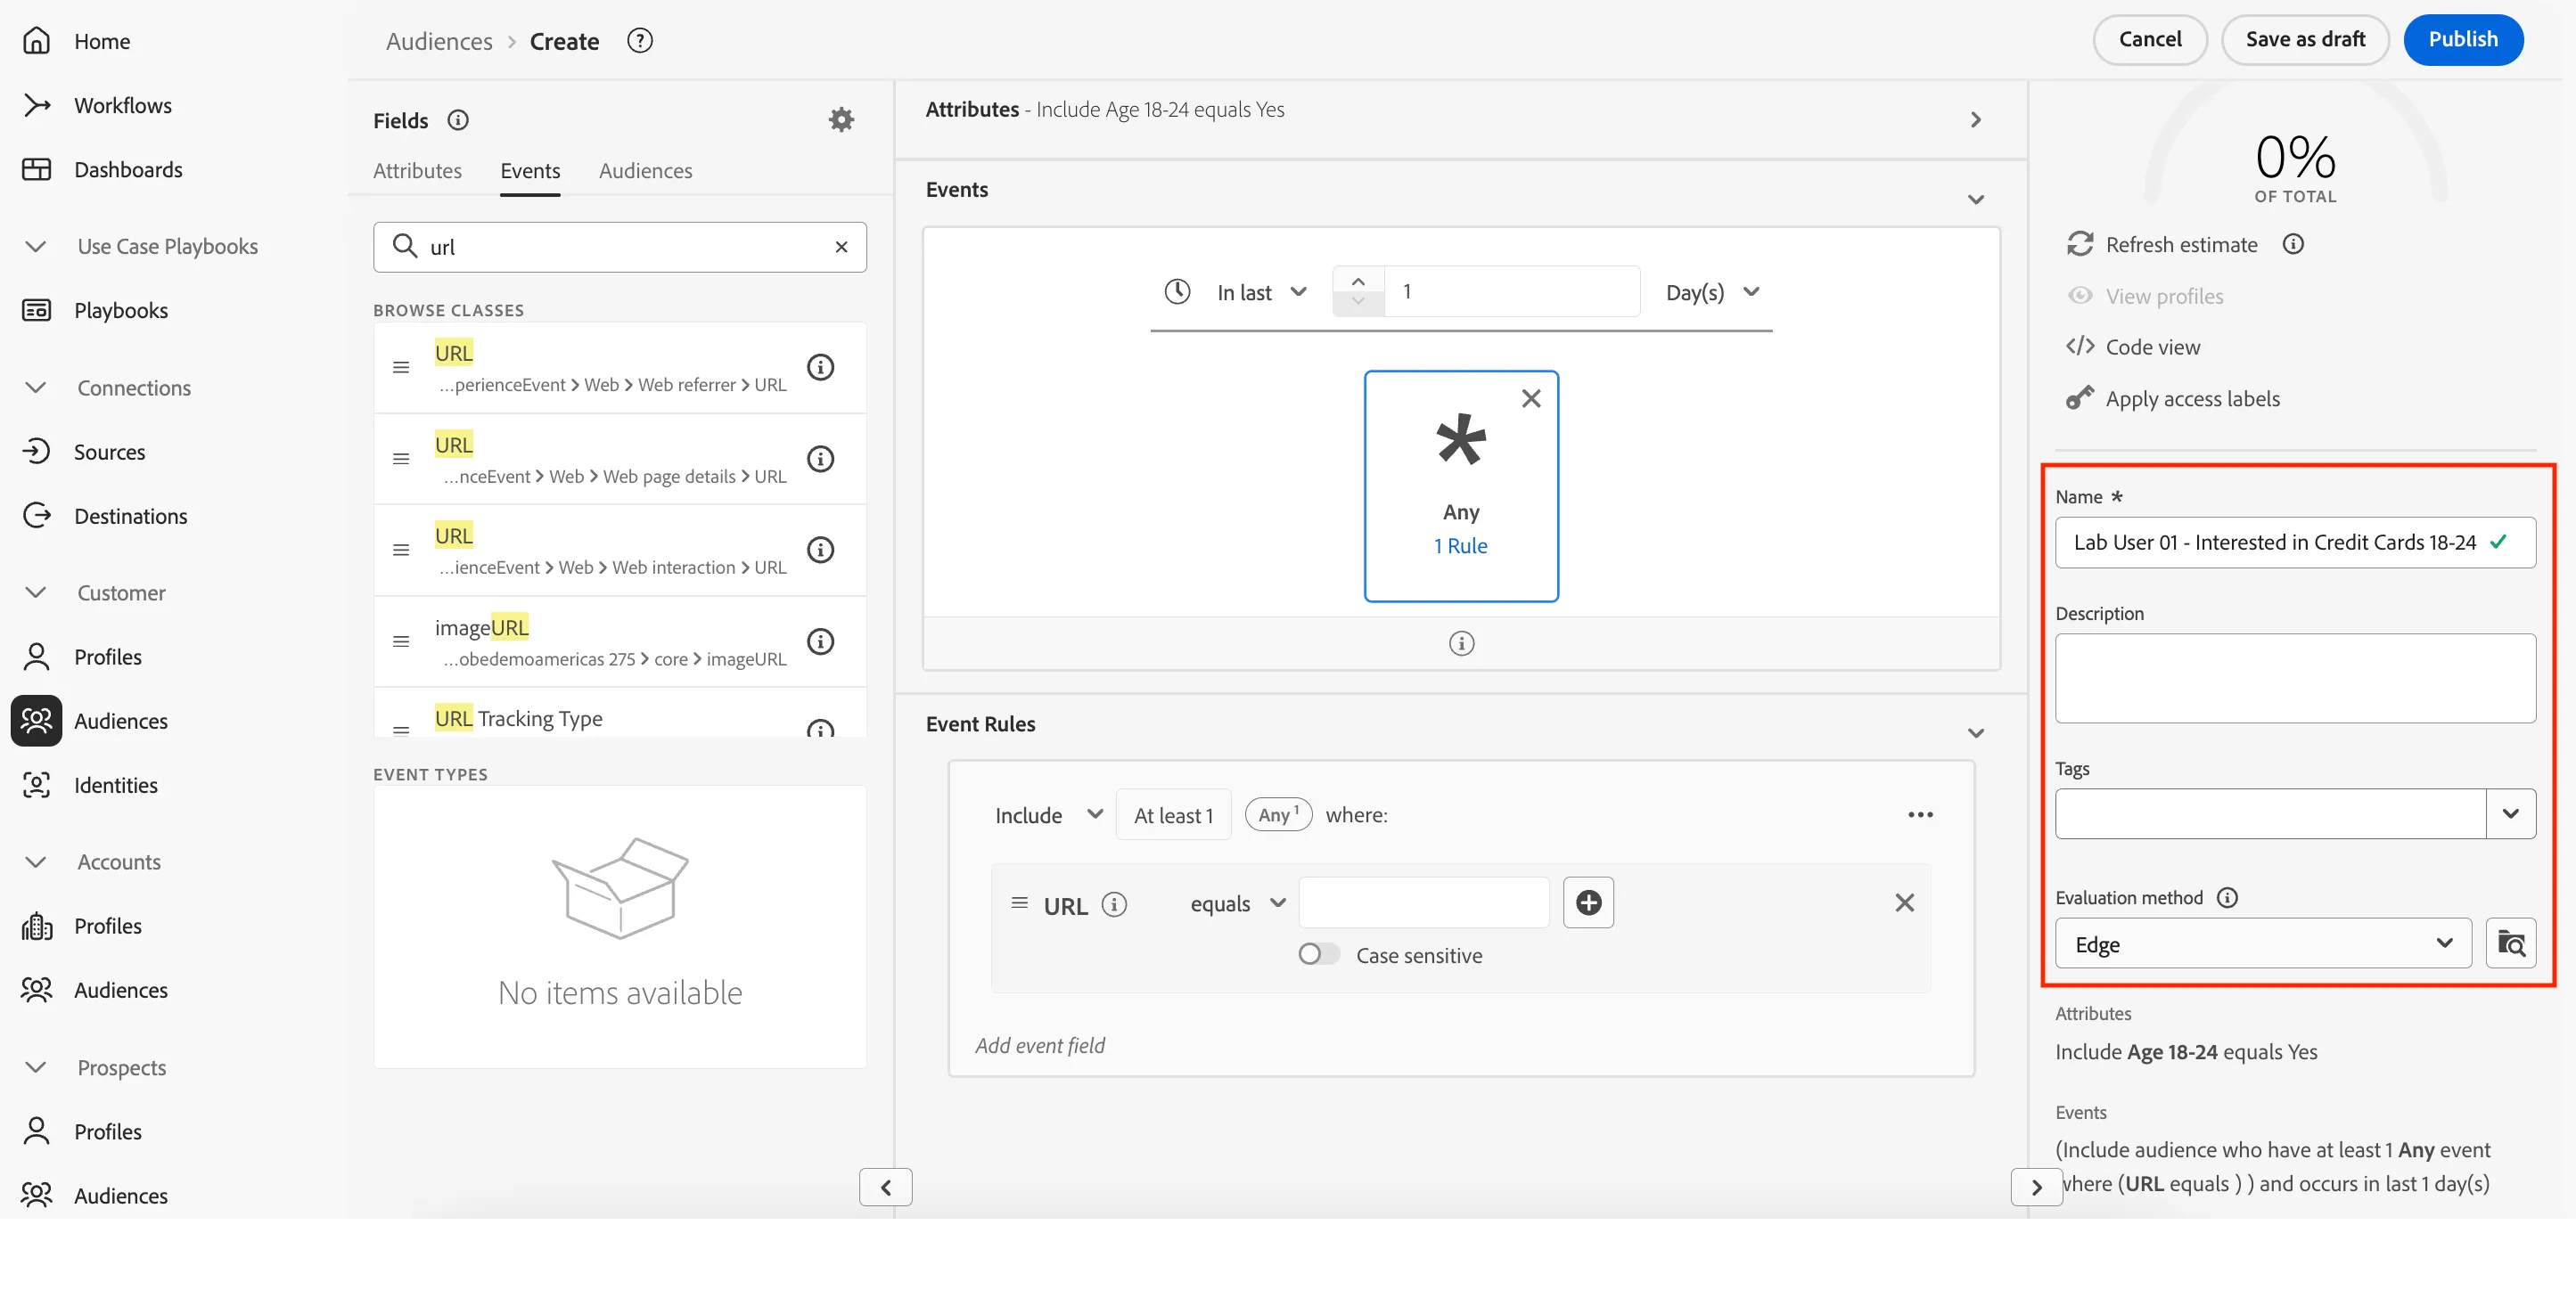Click Cancel button

pyautogui.click(x=2150, y=39)
